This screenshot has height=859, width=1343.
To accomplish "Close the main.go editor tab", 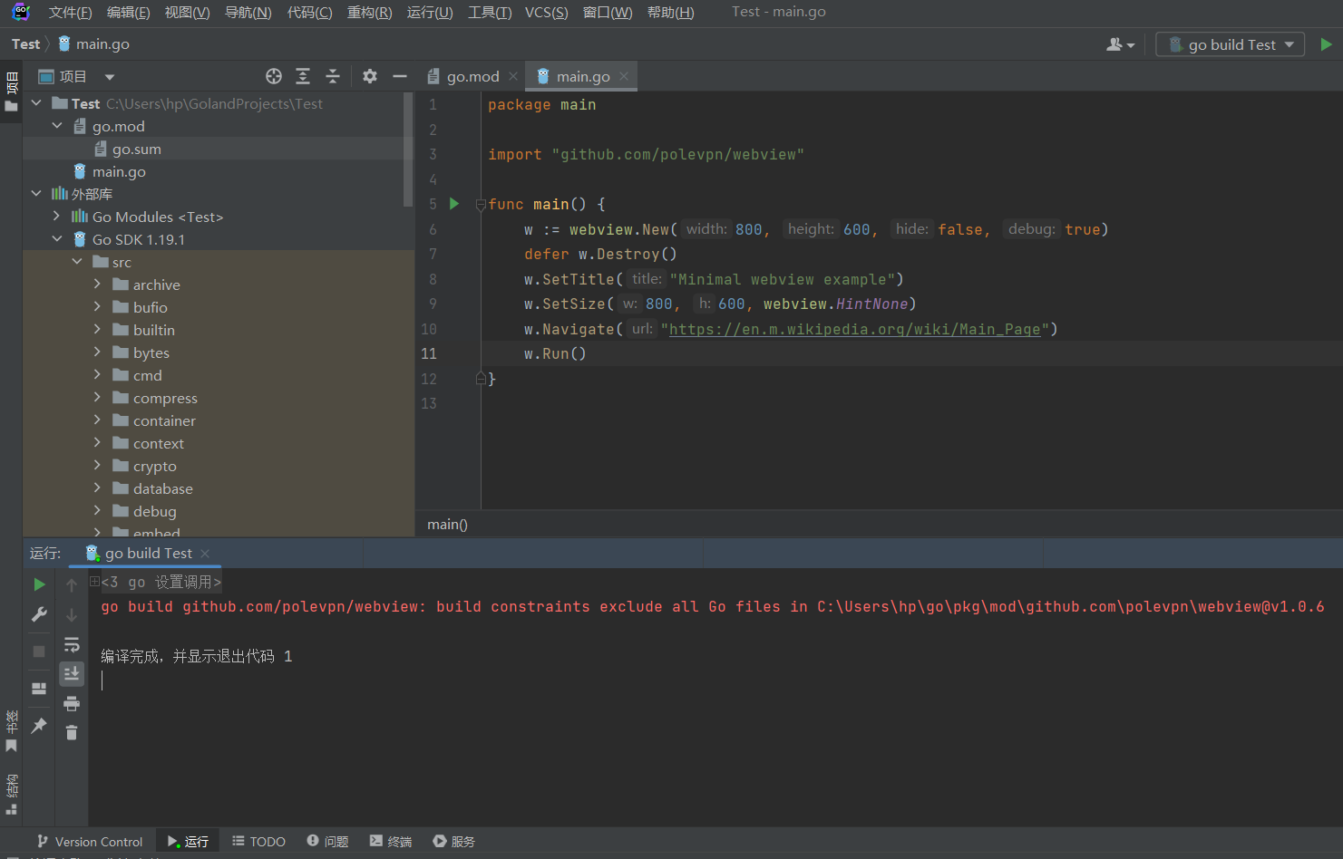I will click(x=624, y=76).
